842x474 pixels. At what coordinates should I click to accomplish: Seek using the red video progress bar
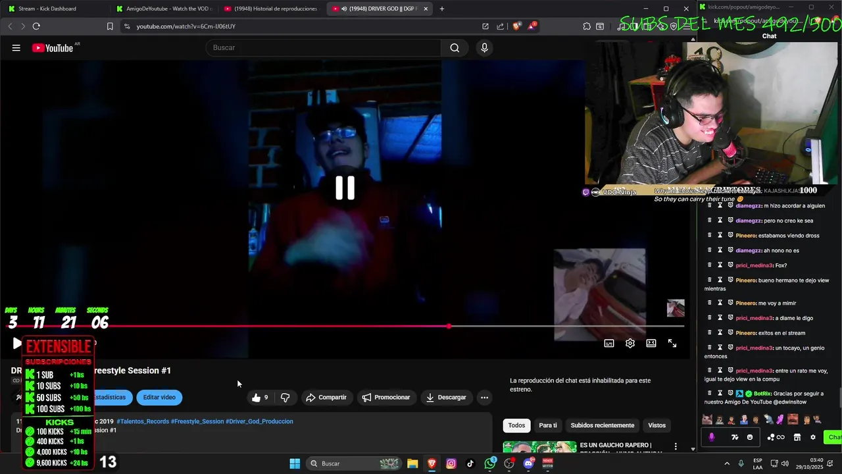click(x=345, y=326)
